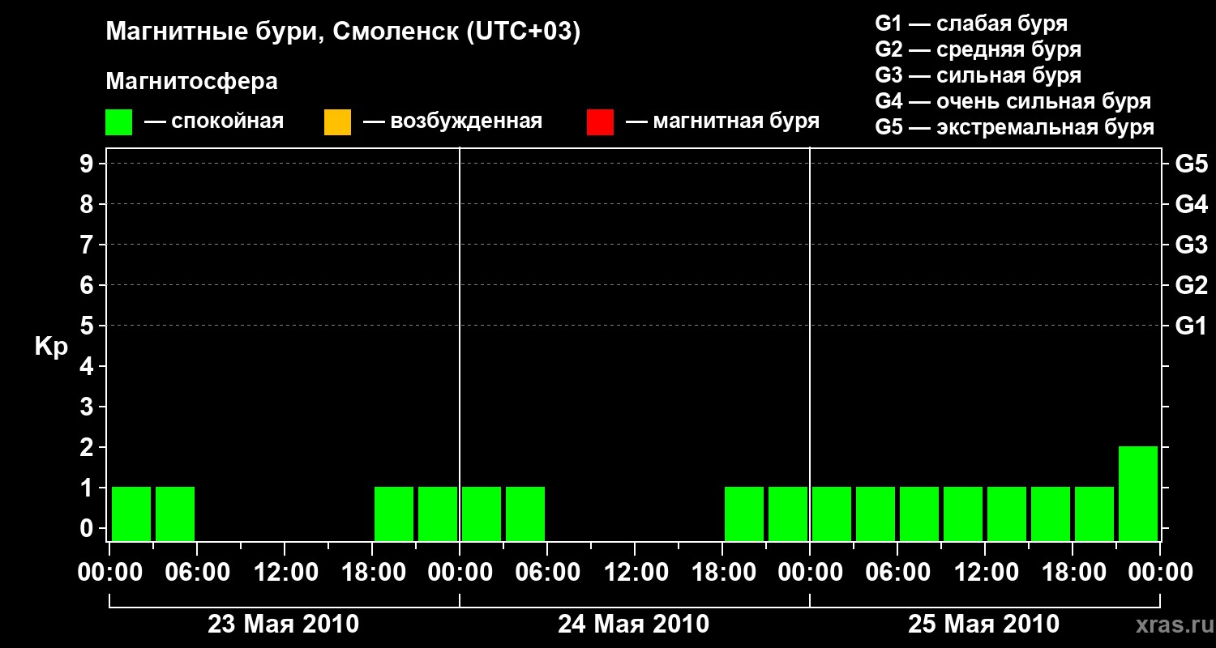This screenshot has width=1216, height=648.
Task: Click the G1 label on right axis
Action: pos(1192,326)
